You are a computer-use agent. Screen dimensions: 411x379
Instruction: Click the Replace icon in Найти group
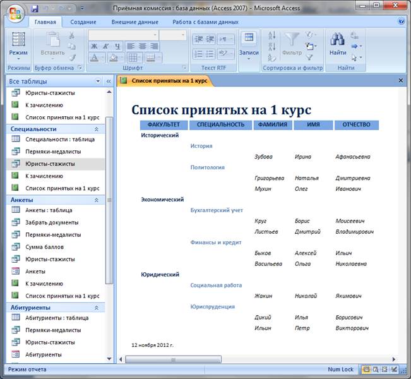[x=354, y=35]
